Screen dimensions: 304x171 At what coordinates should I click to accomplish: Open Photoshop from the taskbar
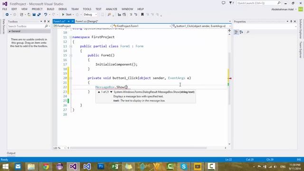click(101, 167)
